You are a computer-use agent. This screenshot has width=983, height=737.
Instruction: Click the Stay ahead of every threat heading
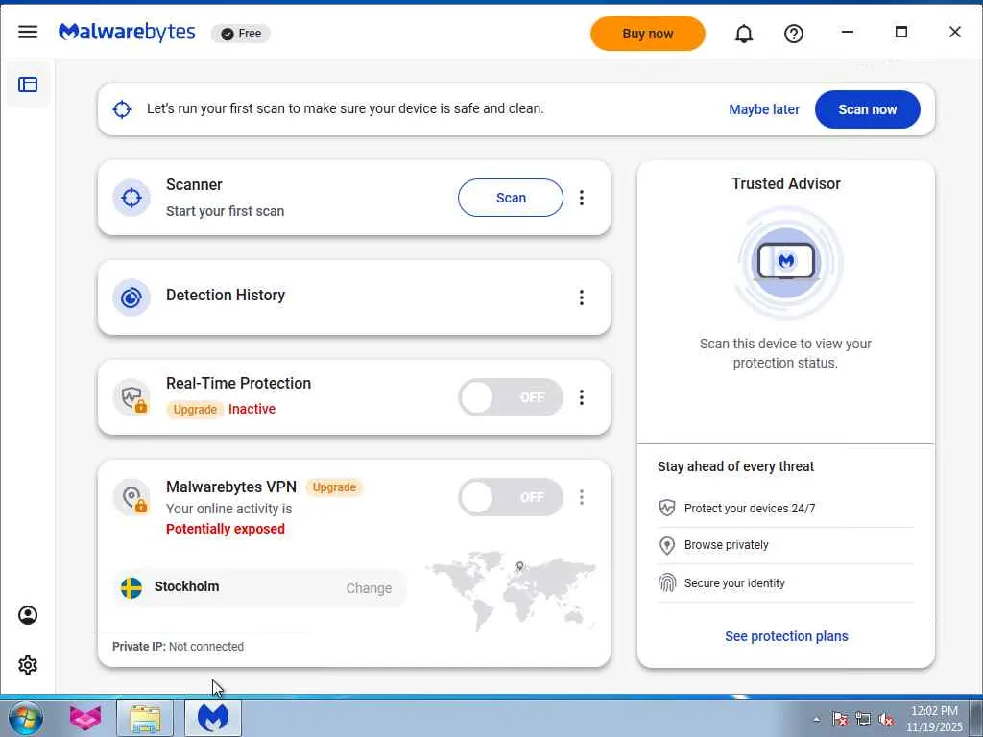click(x=735, y=466)
